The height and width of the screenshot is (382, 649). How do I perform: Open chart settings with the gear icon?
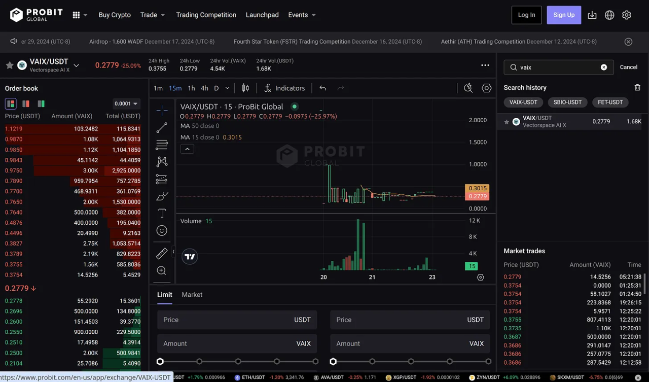coord(486,88)
